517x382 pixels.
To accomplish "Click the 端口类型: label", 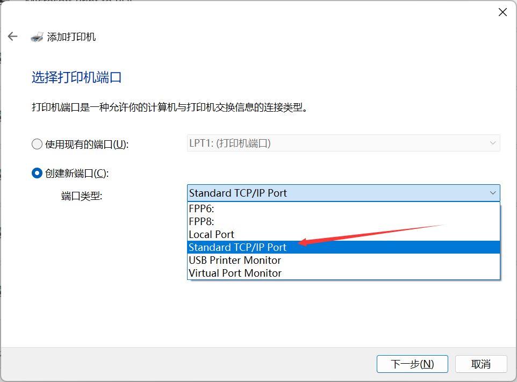I will pyautogui.click(x=82, y=196).
